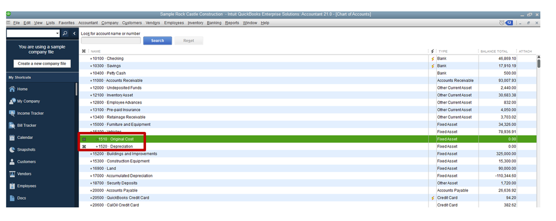Select 20000 Accounts Payable account
Screen dimensions: 556x221
(308, 190)
